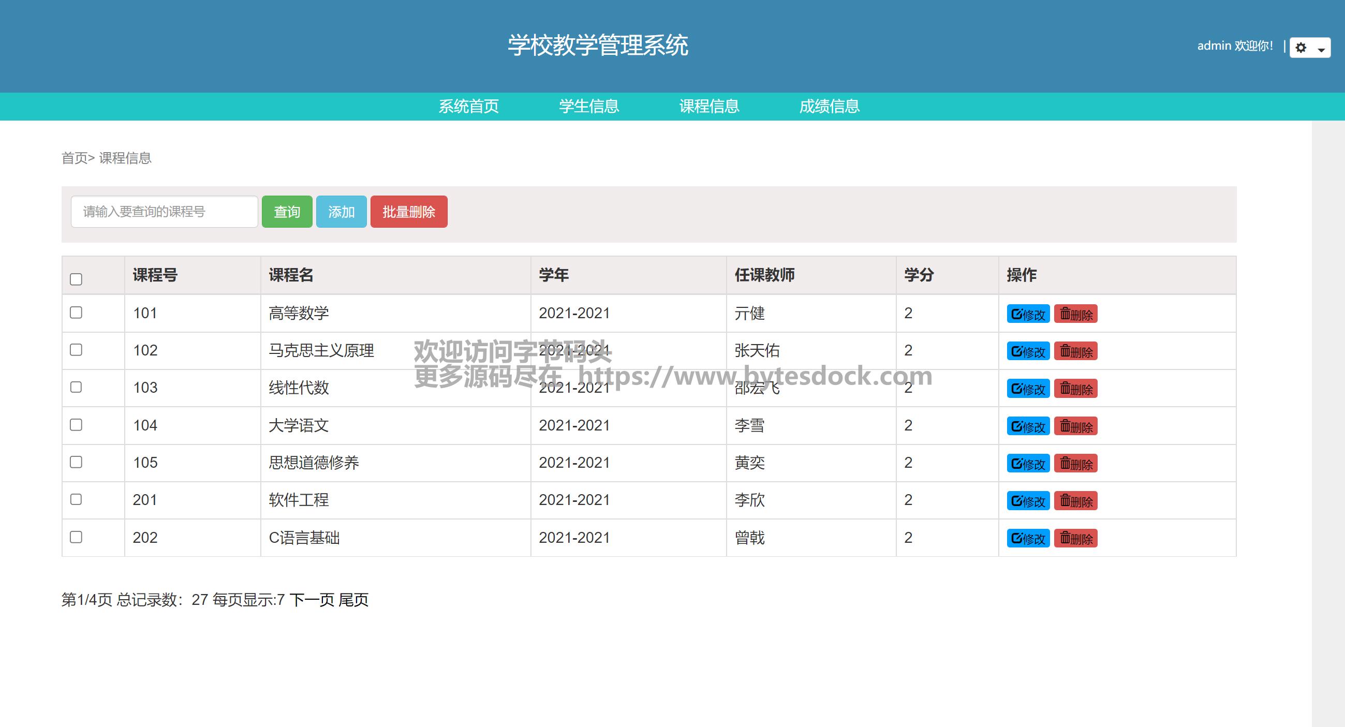1345x727 pixels.
Task: Toggle the select-all header checkbox
Action: click(x=76, y=279)
